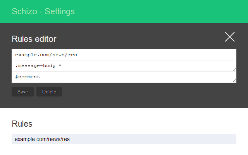Delete the current rule
The height and width of the screenshot is (155, 248).
point(49,92)
